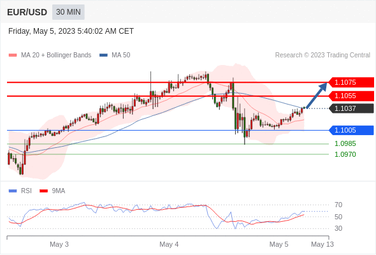
Task: Click the 9MA red legend swatch
Action: [x=43, y=191]
